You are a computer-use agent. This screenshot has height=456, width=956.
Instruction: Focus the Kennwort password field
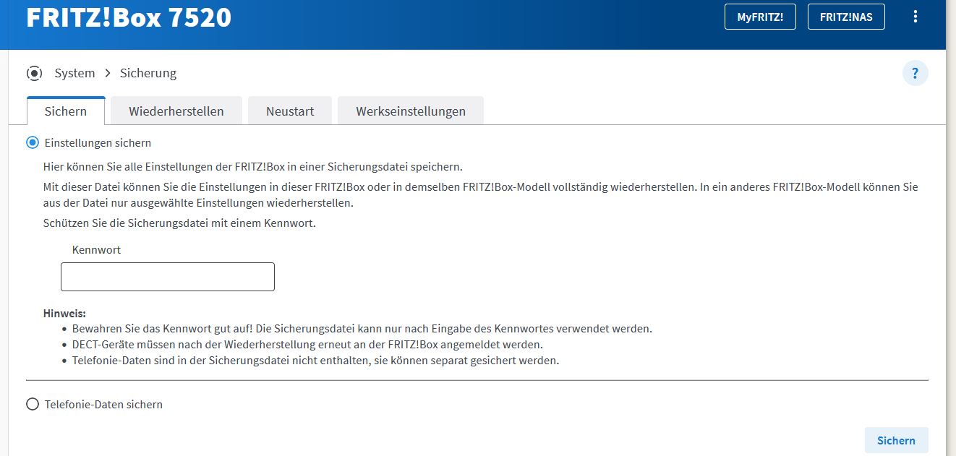[168, 277]
